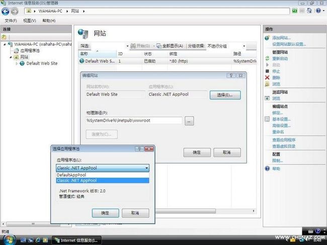Click the IIS Manager taskbar button
The height and width of the screenshot is (245, 327).
click(x=76, y=240)
